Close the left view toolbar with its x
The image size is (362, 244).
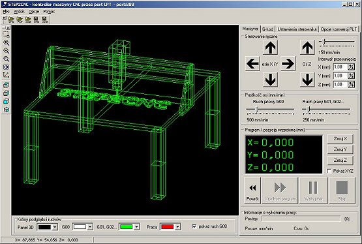pos(8,27)
